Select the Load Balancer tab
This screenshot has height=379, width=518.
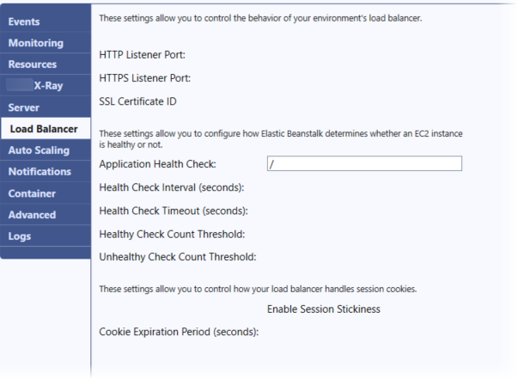click(44, 129)
